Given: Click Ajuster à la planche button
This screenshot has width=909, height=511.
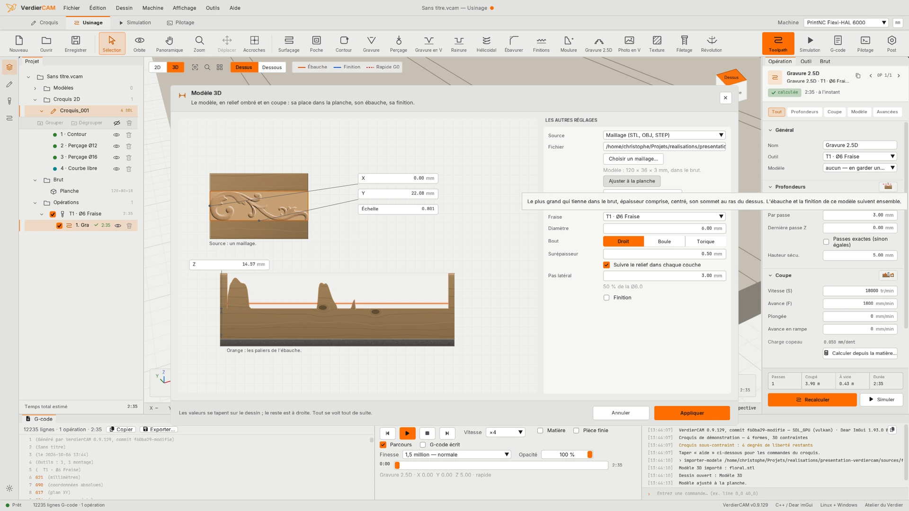Looking at the screenshot, I should [632, 181].
